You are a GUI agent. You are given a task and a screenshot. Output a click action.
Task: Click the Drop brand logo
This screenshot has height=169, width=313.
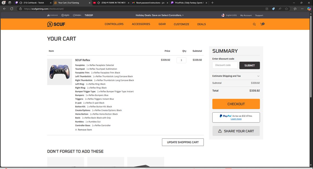pyautogui.click(x=89, y=15)
